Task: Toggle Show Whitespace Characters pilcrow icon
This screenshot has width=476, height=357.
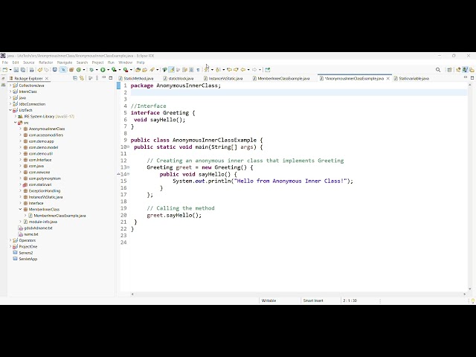Action: tap(198, 70)
